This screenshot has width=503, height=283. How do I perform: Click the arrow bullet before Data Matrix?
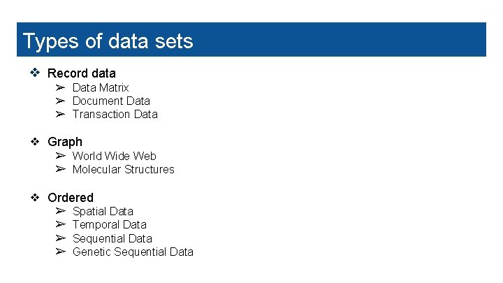[60, 87]
